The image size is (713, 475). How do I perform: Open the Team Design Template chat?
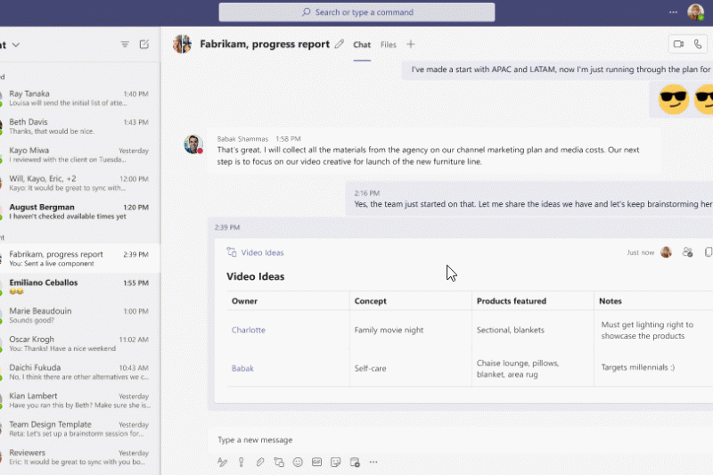point(79,429)
